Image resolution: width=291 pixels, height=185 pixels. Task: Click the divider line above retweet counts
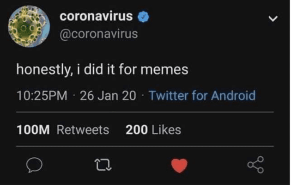click(x=145, y=112)
